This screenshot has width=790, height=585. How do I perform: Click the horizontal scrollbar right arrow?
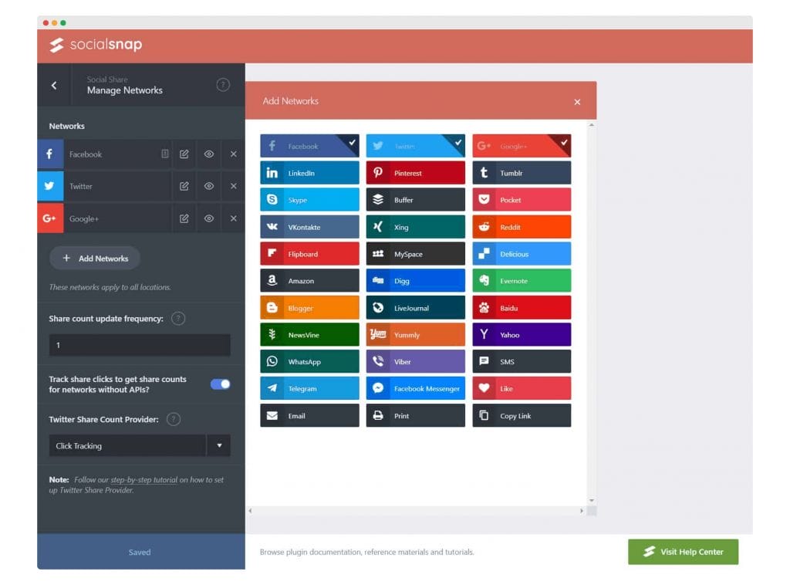pos(582,511)
